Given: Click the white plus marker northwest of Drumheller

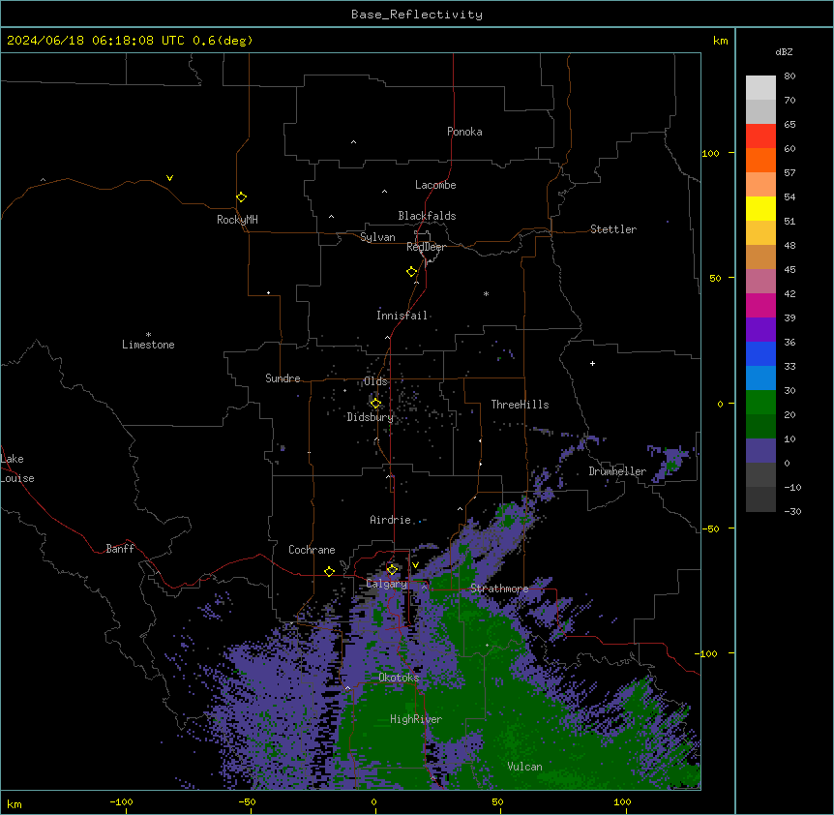Looking at the screenshot, I should click(x=592, y=363).
